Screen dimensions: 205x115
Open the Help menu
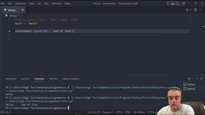(x=67, y=4)
